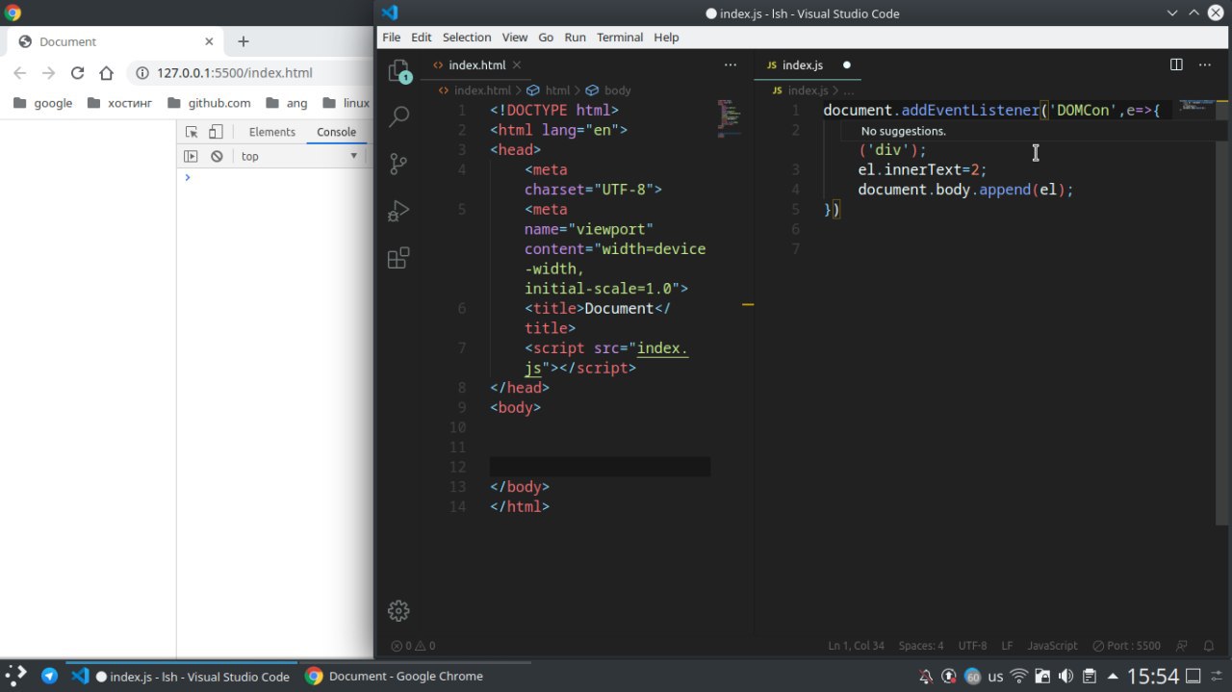1232x692 pixels.
Task: Open the Run and Debug view
Action: (x=398, y=211)
